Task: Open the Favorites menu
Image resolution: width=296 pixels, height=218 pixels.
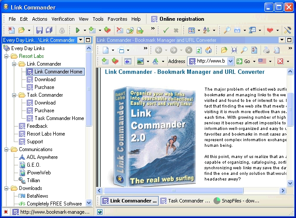Action: [117, 19]
